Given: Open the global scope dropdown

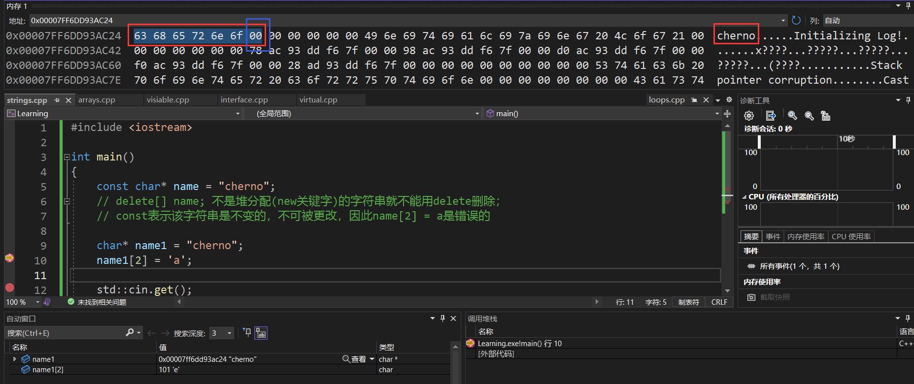Looking at the screenshot, I should 477,114.
